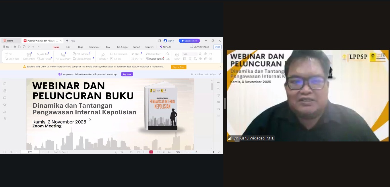Image resolution: width=390 pixels, height=187 pixels.
Task: Click the zoom in plus on status bar
Action: point(214,152)
